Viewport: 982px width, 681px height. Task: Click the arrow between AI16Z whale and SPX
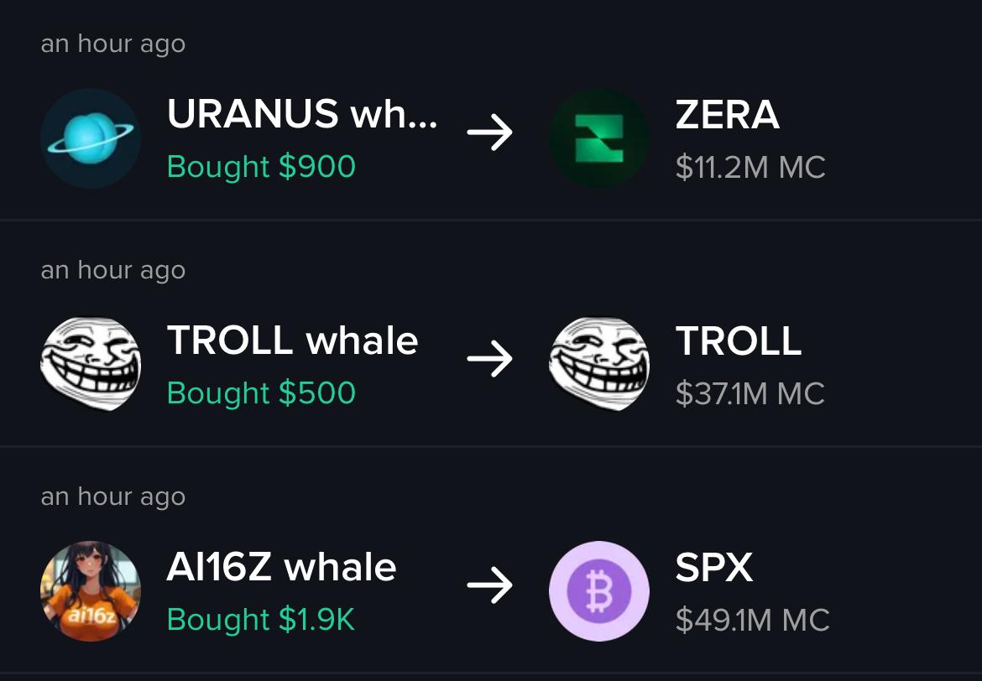coord(490,585)
